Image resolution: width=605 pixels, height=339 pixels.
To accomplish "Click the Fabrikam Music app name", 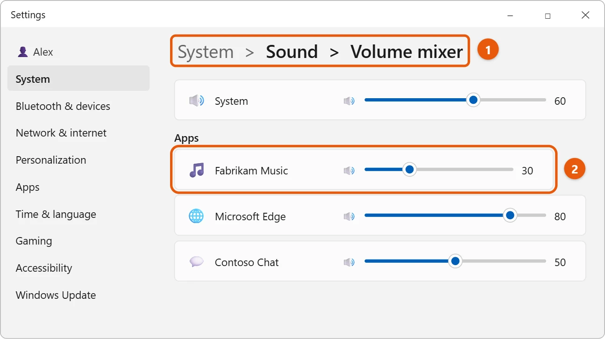I will point(251,171).
